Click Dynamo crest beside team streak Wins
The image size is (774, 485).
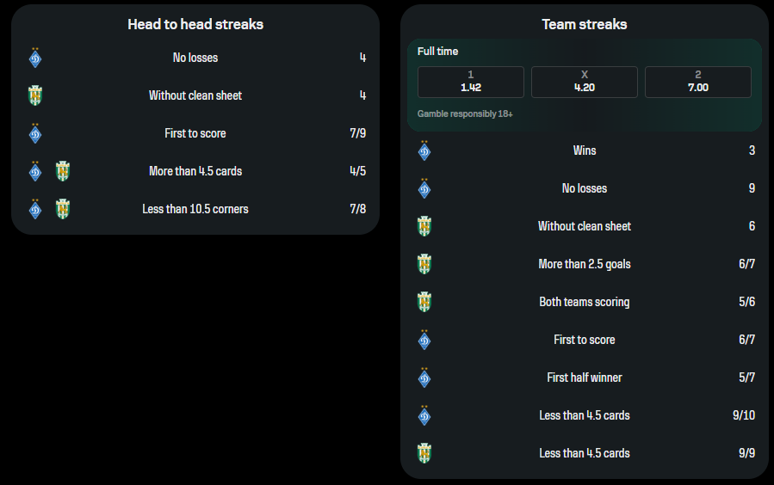[424, 150]
